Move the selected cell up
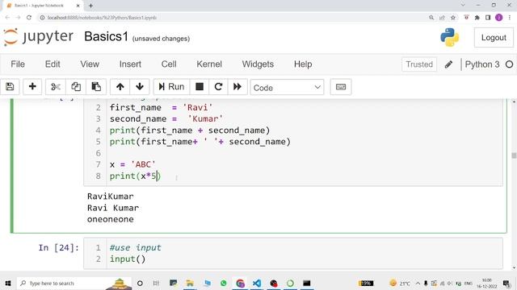 (x=120, y=87)
